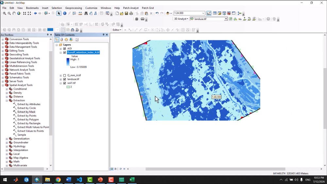327x184 pixels.
Task: Select the Zoom In tool
Action: 4,13
